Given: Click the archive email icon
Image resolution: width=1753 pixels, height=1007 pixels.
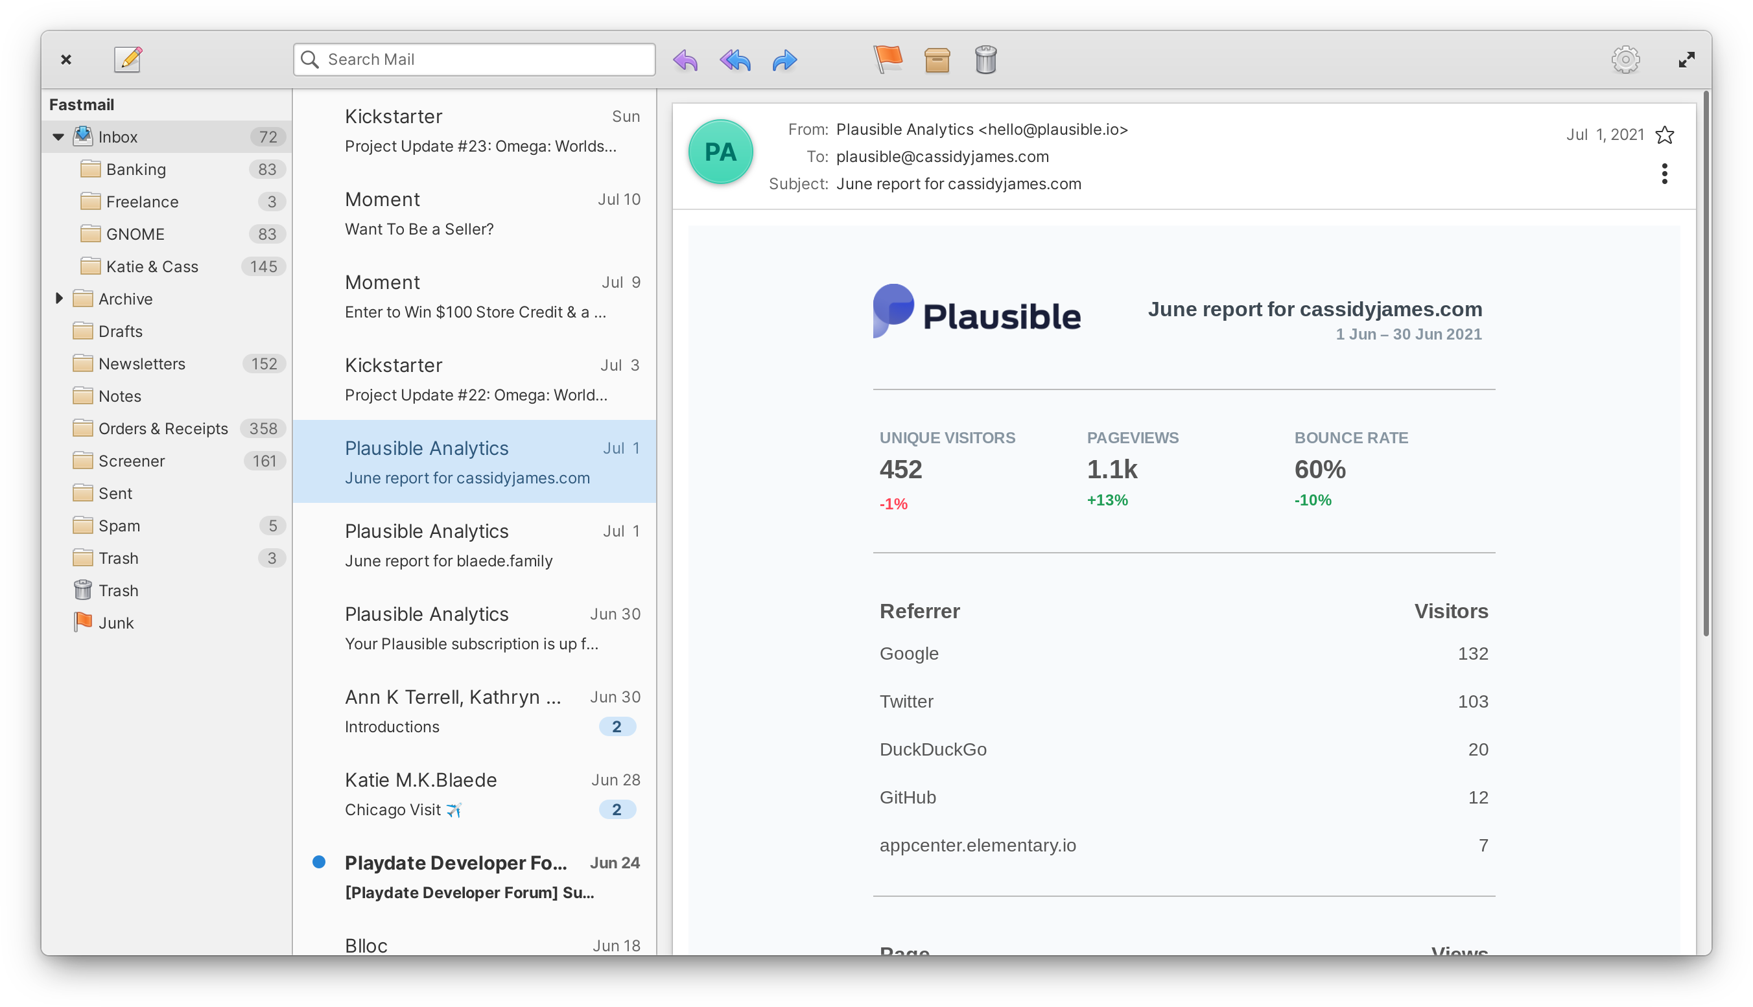Looking at the screenshot, I should pos(937,58).
